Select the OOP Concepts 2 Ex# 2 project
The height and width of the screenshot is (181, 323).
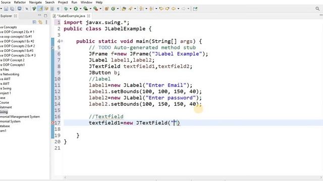click(18, 46)
